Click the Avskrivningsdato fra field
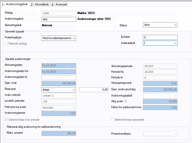This screenshot has height=143, width=192. click(59, 71)
